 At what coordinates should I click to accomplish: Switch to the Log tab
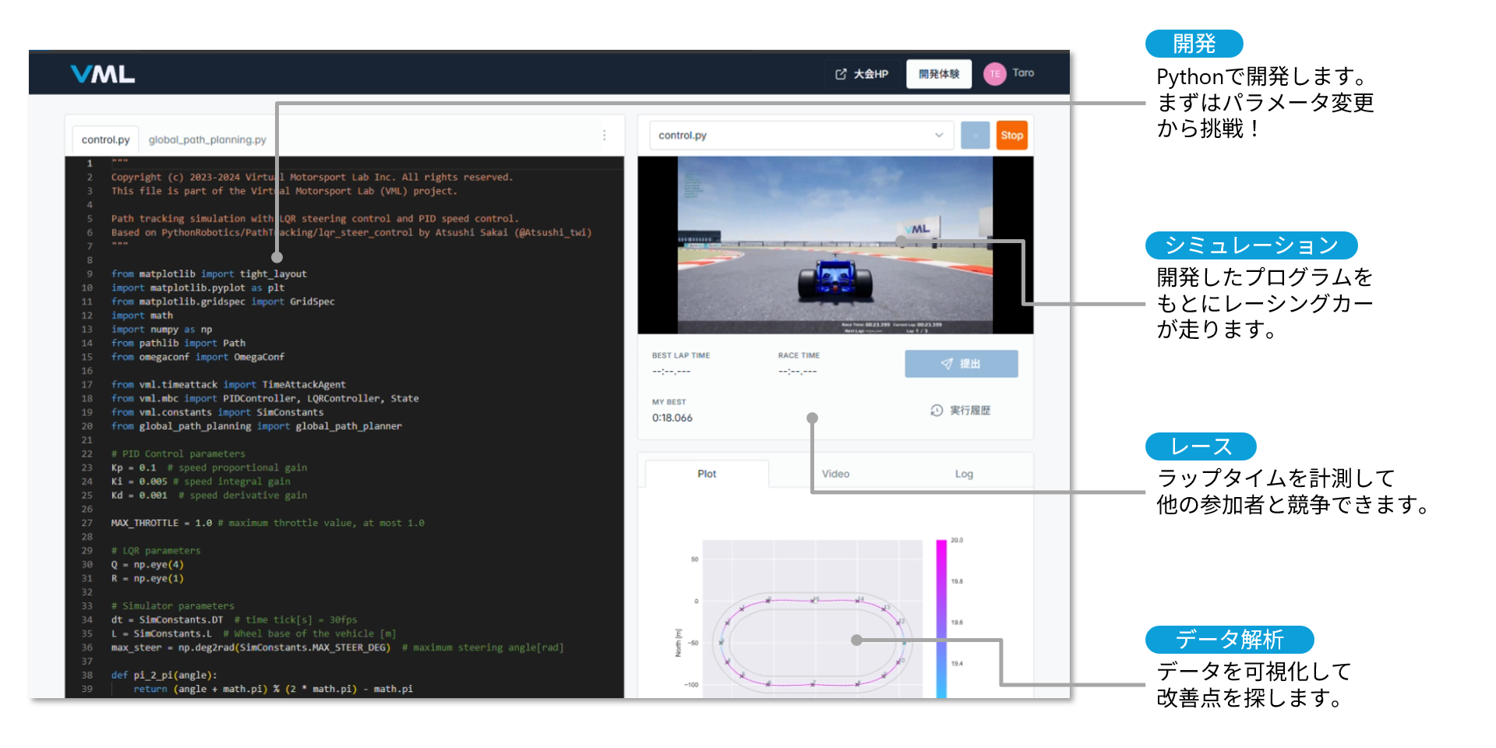click(964, 474)
